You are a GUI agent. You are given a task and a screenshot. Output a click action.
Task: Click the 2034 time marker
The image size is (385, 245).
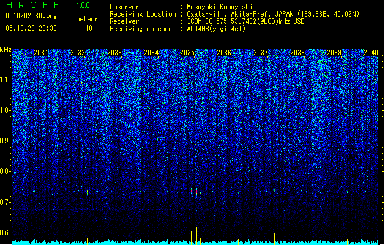coord(151,53)
